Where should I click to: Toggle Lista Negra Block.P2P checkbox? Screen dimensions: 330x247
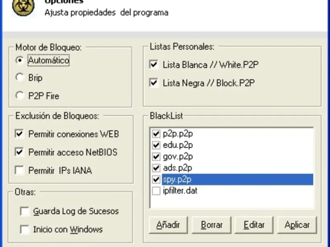154,83
